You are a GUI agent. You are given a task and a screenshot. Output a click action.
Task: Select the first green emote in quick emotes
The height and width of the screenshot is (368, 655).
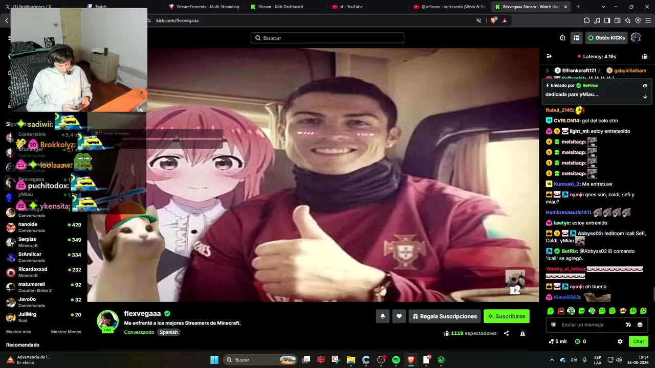[x=551, y=311]
